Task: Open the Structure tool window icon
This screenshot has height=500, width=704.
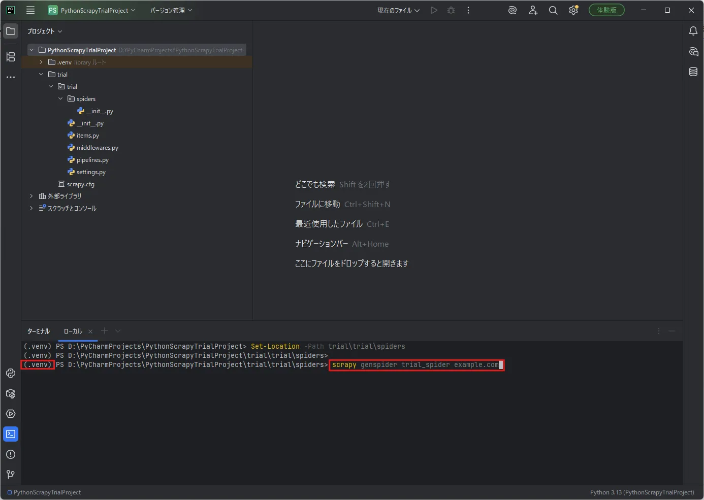Action: (11, 57)
